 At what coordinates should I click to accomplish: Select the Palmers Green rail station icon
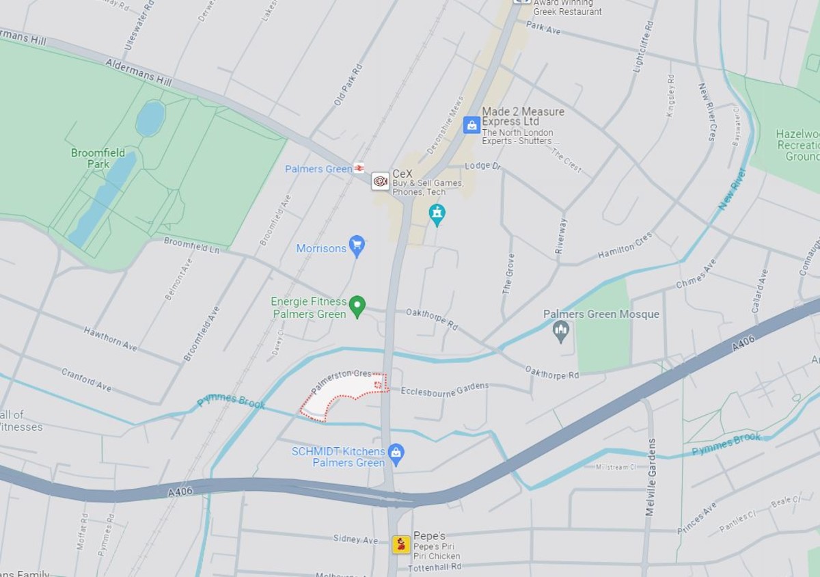359,168
